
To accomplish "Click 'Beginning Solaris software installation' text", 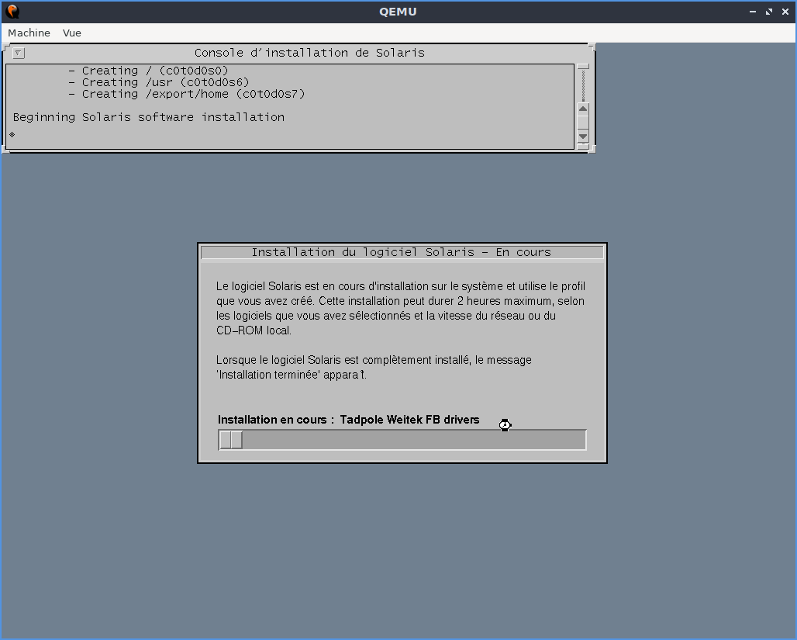I will point(148,117).
